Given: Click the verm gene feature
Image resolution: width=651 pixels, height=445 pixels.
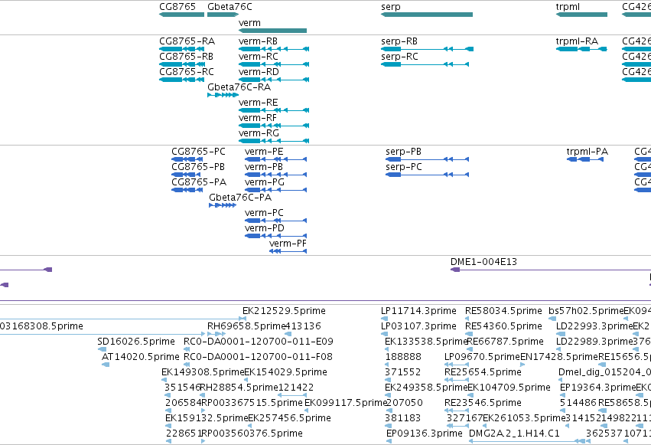Looking at the screenshot, I should click(x=273, y=31).
